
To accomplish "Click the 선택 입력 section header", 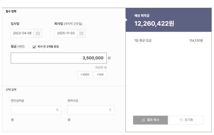I will 11,90.
